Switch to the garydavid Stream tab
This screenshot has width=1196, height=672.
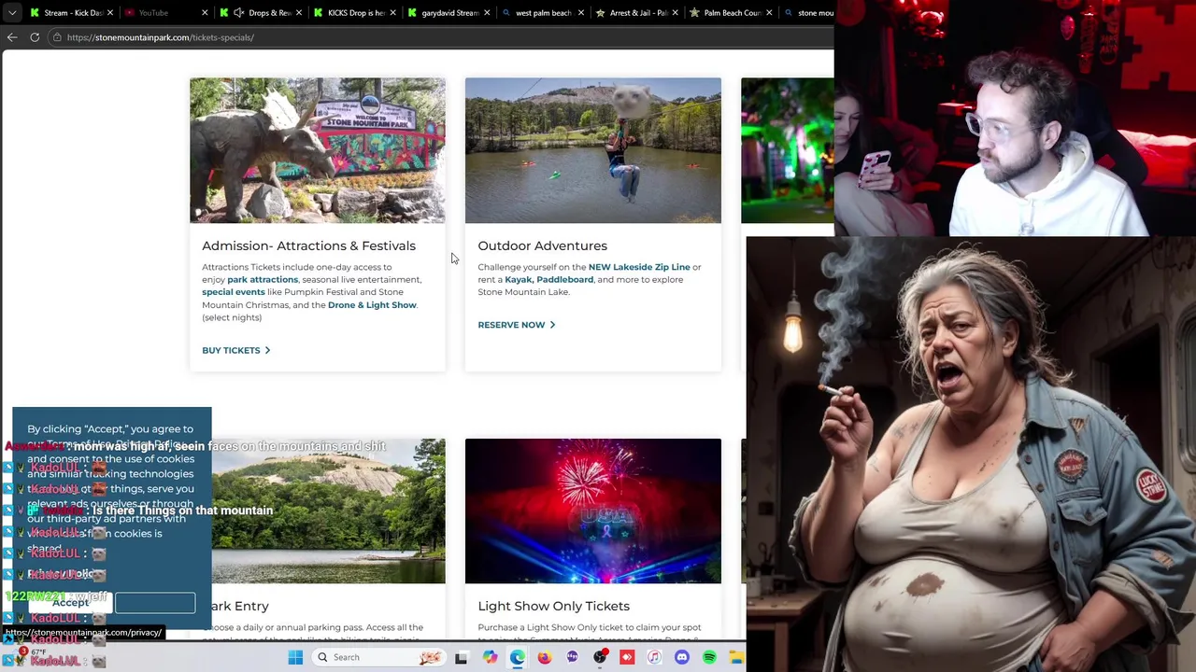pyautogui.click(x=449, y=12)
